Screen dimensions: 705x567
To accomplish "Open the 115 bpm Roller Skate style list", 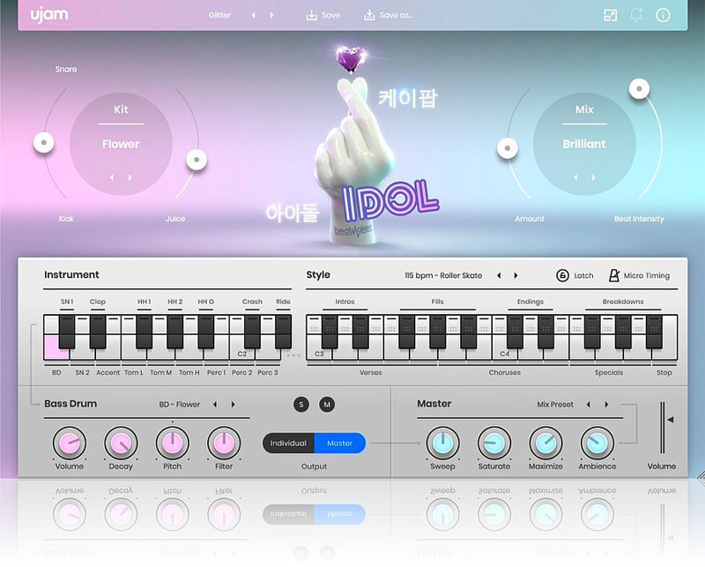I will coord(443,275).
